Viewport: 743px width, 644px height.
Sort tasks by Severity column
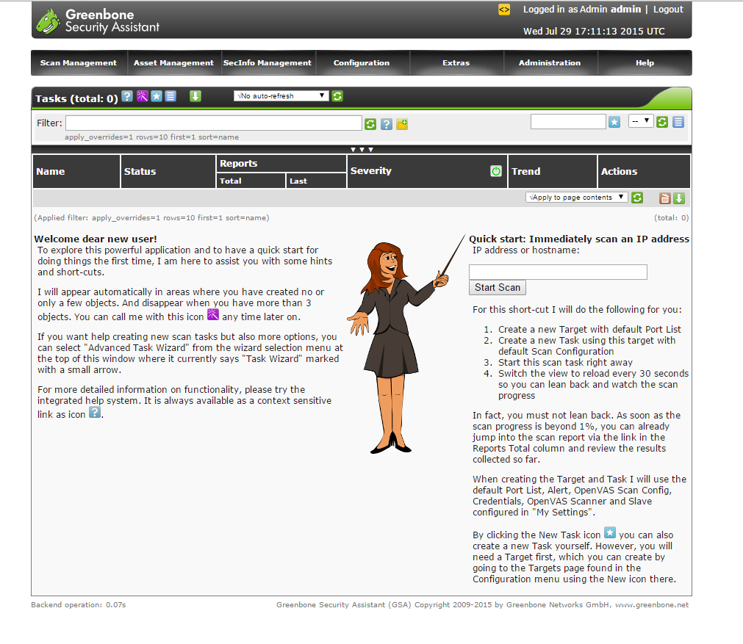(370, 171)
